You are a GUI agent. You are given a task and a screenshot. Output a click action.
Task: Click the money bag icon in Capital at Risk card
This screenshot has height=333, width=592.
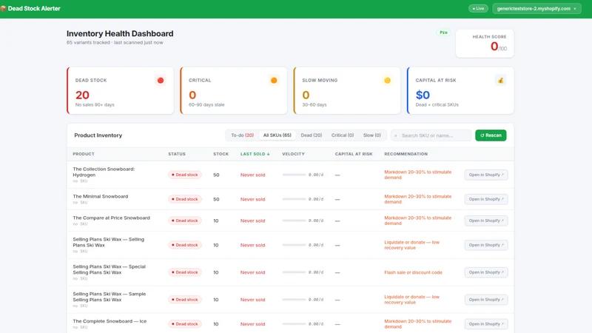(x=501, y=81)
